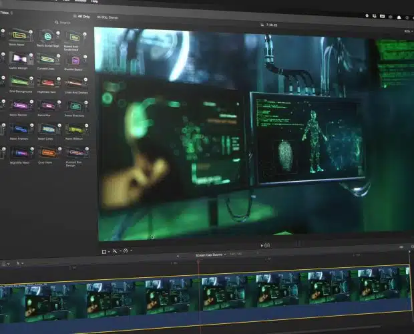Screen dimensions: 414x334
Task: Pick the Curved Lines title preset
Action: [x=48, y=59]
